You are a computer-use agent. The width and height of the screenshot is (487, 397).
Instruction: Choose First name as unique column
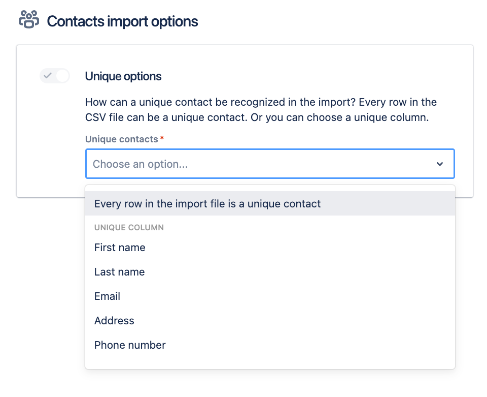tap(120, 248)
